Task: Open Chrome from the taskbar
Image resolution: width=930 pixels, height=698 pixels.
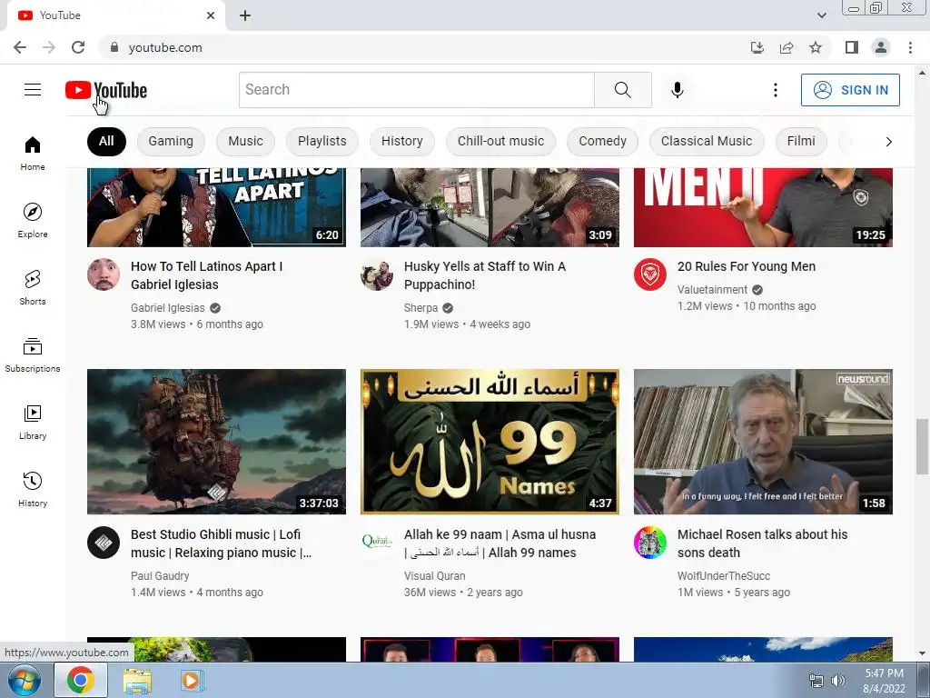Action: (81, 680)
